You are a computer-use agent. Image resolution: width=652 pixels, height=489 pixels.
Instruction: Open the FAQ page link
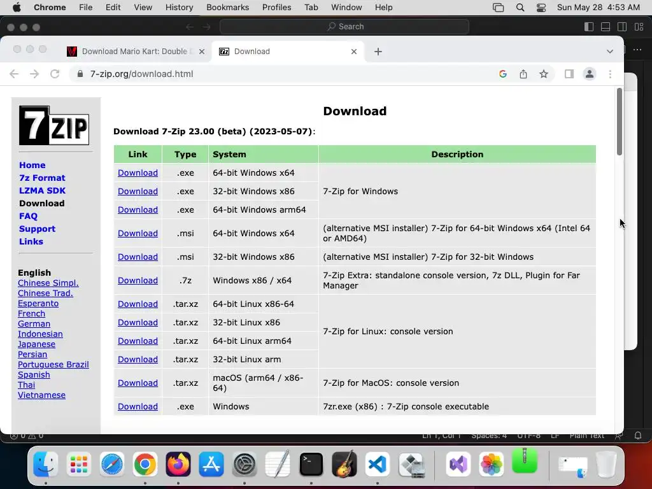(28, 216)
